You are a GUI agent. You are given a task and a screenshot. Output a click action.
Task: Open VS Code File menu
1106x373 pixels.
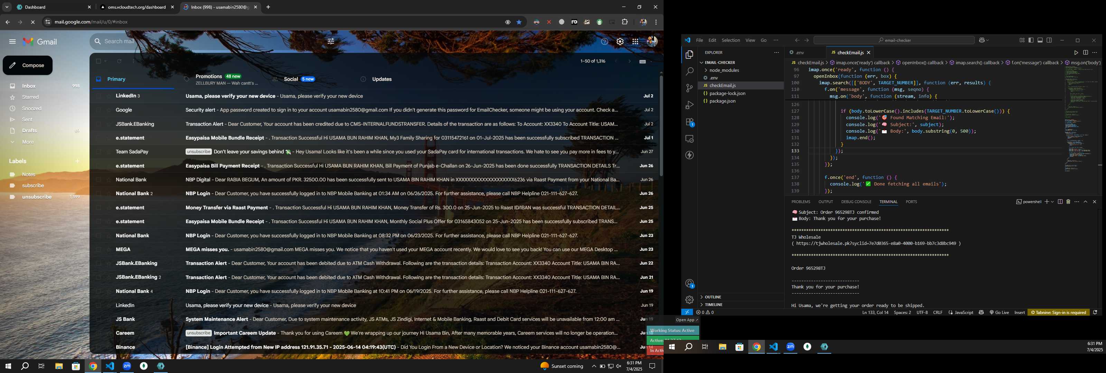click(700, 40)
